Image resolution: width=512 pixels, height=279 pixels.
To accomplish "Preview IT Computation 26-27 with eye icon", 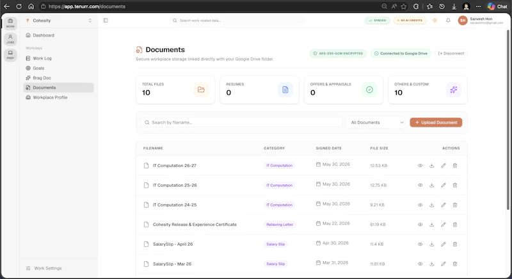I will pyautogui.click(x=420, y=166).
